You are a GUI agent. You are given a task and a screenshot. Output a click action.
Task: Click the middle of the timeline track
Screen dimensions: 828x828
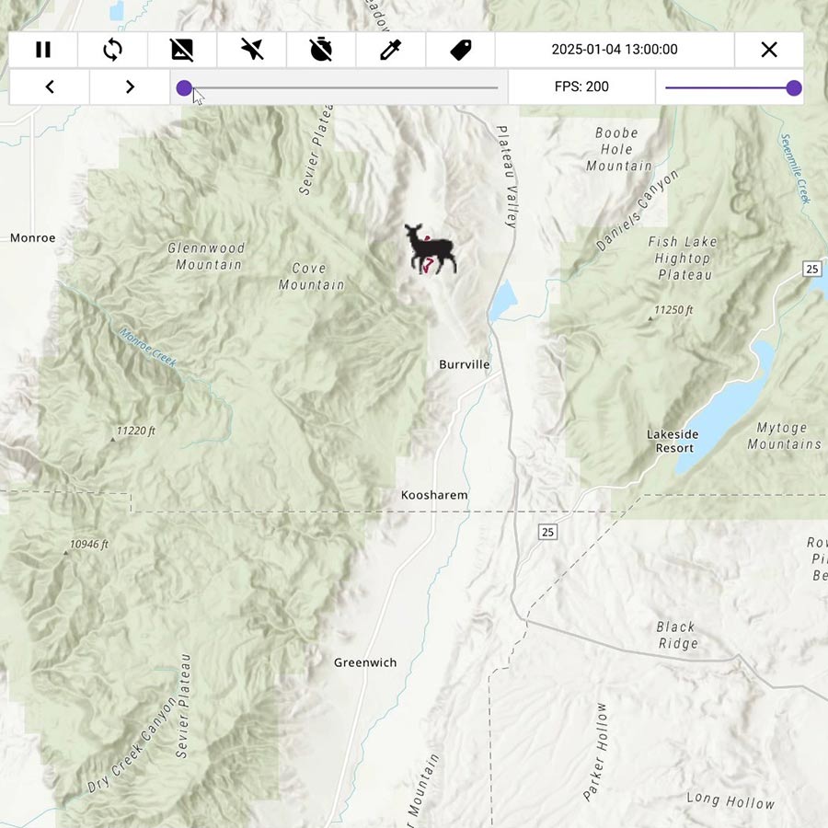[x=341, y=88]
